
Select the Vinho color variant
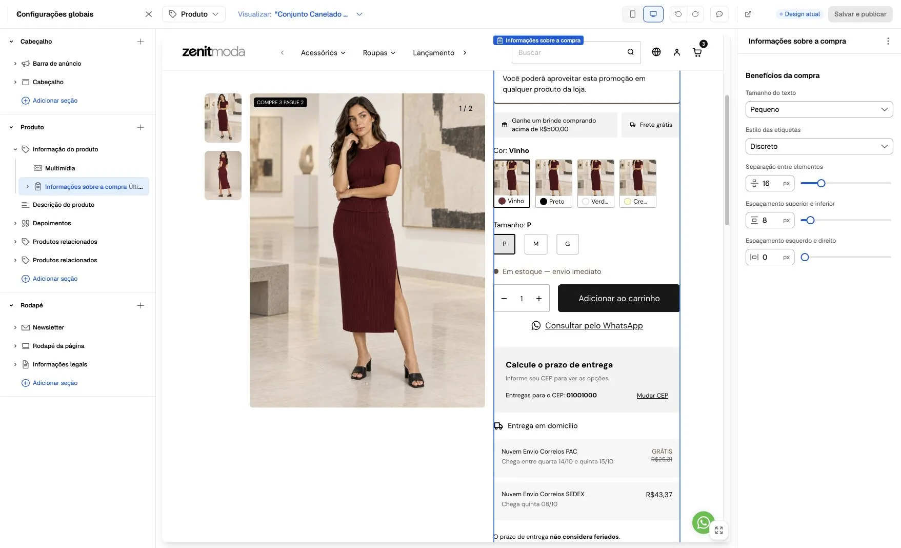point(512,183)
